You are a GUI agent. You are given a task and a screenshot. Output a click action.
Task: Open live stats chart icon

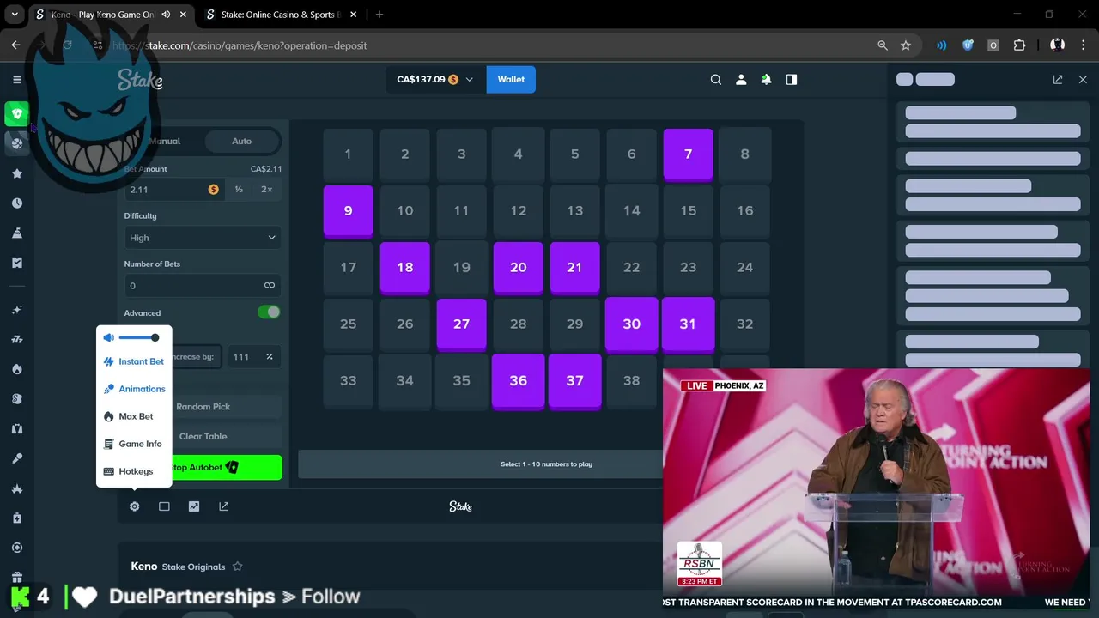click(x=194, y=506)
